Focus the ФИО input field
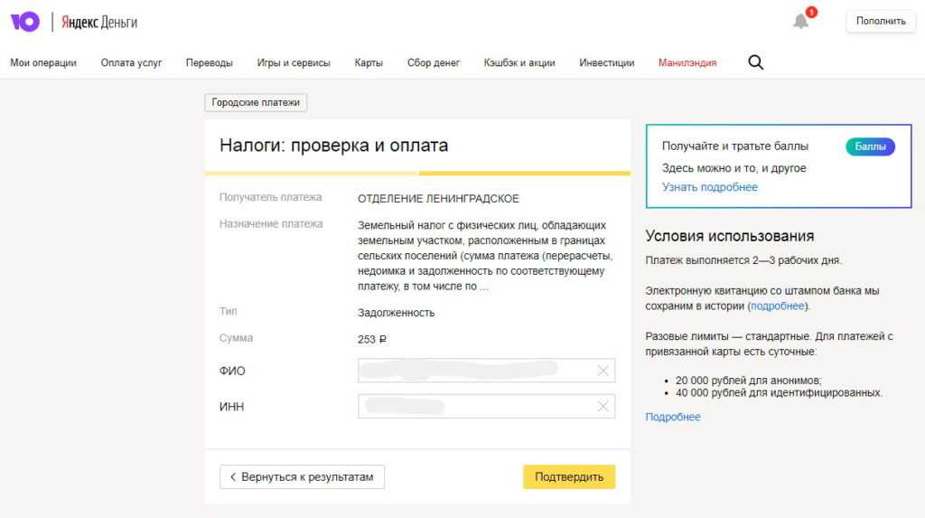The width and height of the screenshot is (925, 518). [474, 371]
